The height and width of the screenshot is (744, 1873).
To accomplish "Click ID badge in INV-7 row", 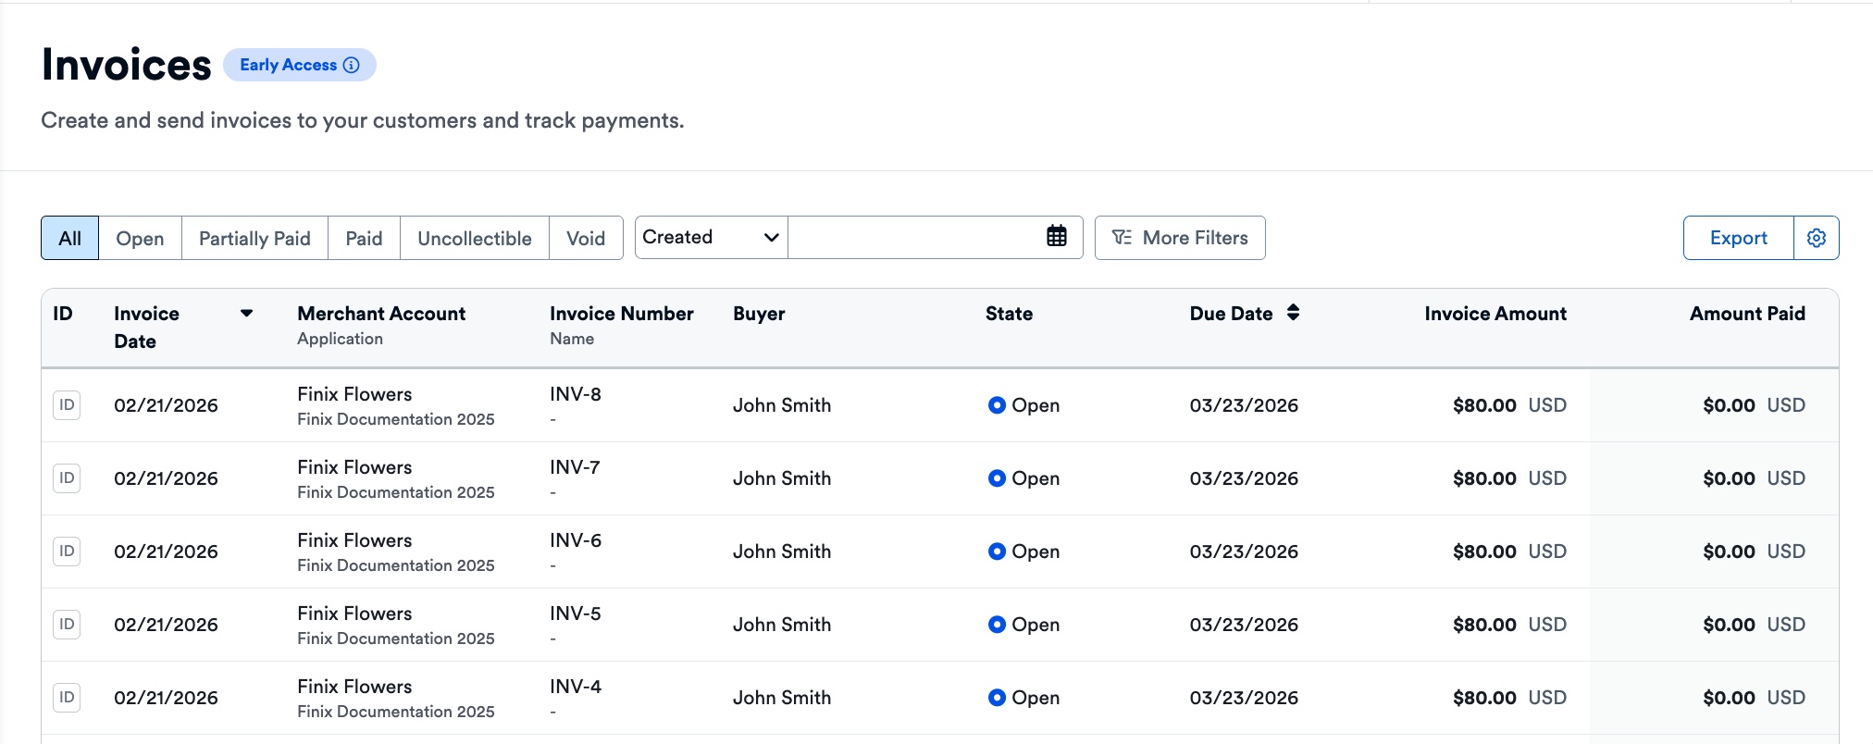I will [x=67, y=478].
